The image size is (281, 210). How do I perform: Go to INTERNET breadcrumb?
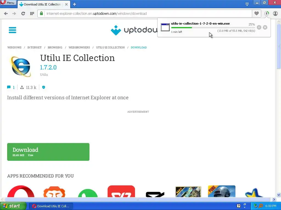pos(34,48)
